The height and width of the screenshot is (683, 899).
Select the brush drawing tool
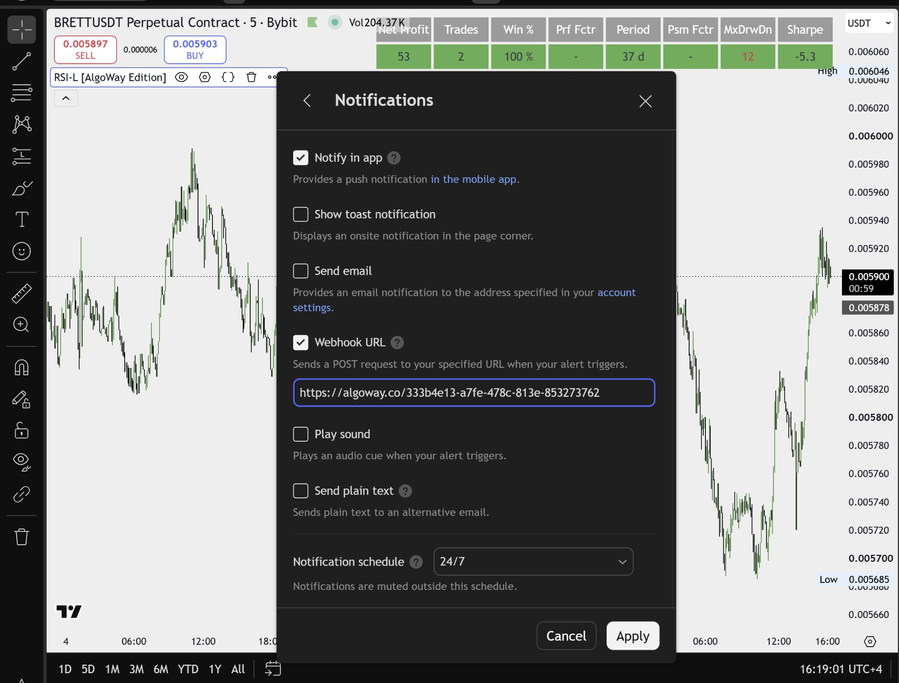coord(22,188)
